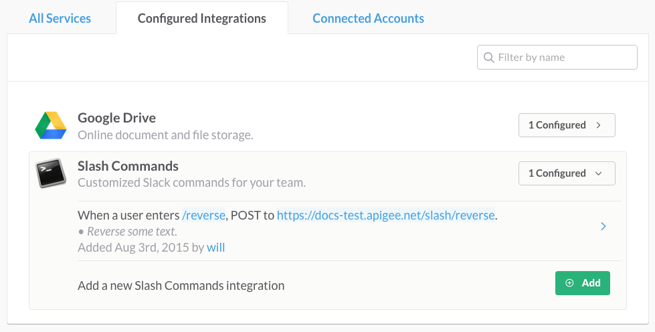Open user will's profile link
Viewport: 655px width, 332px height.
click(x=215, y=248)
